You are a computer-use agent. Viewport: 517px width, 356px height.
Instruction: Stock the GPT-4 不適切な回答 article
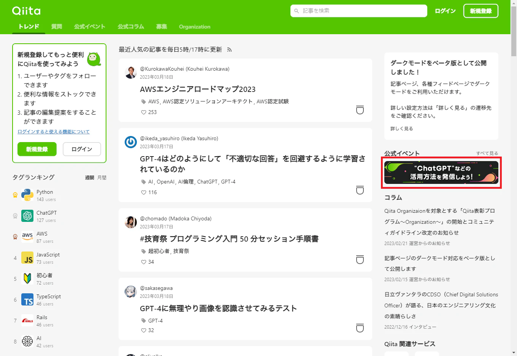point(360,190)
